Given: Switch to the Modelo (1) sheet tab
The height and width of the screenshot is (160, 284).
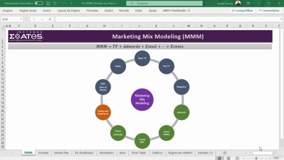Looking at the screenshot, I should click(205, 153).
